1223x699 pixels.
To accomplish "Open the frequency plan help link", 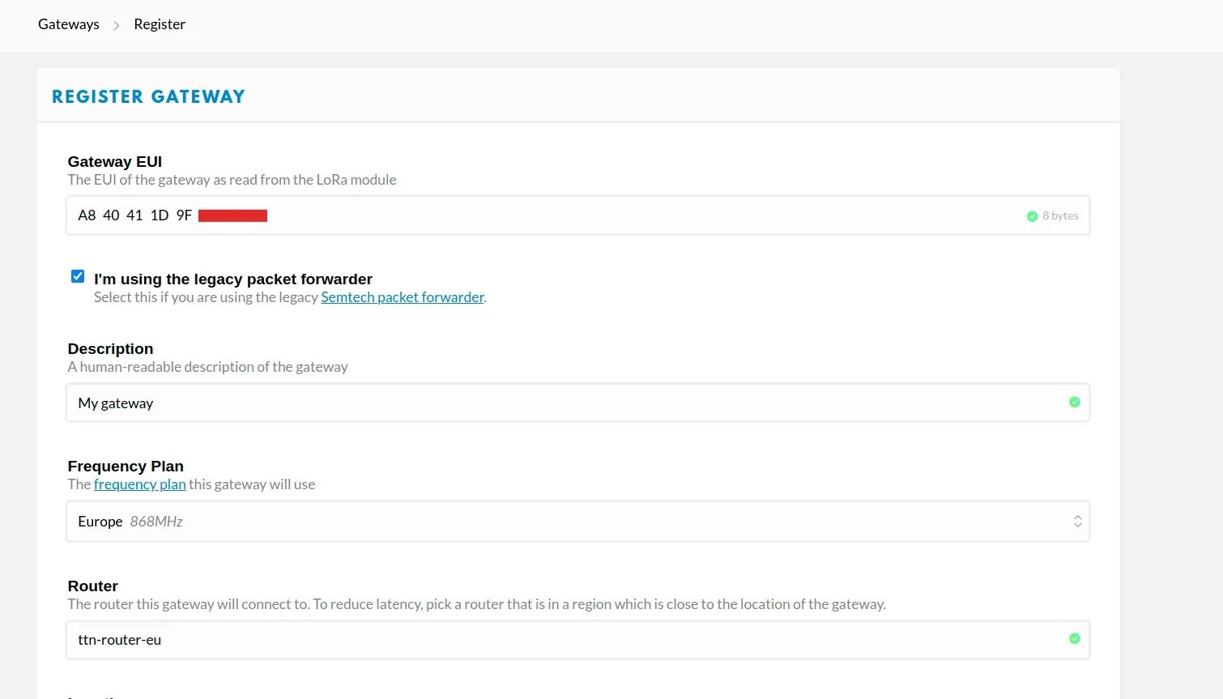I will pos(140,484).
